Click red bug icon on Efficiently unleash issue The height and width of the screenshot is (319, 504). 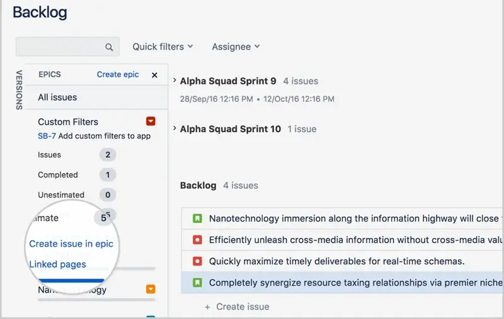197,240
